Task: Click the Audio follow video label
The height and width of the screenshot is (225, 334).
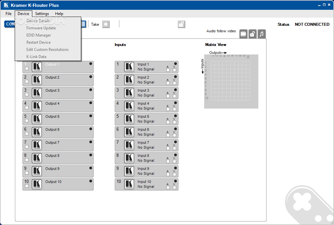Action: tap(221, 31)
